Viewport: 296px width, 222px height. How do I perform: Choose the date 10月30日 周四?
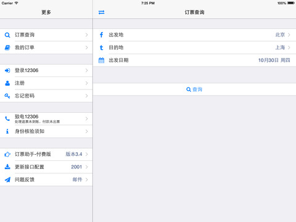[274, 60]
